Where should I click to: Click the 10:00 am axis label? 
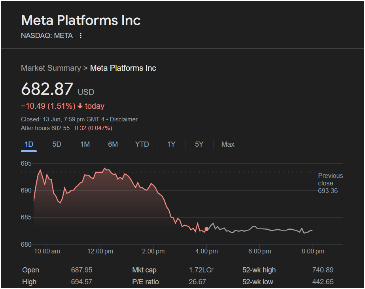(x=47, y=251)
